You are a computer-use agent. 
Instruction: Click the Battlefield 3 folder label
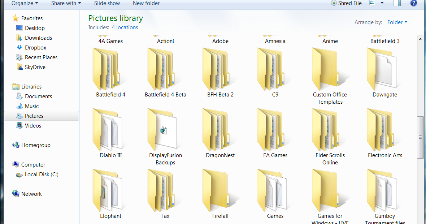point(385,41)
